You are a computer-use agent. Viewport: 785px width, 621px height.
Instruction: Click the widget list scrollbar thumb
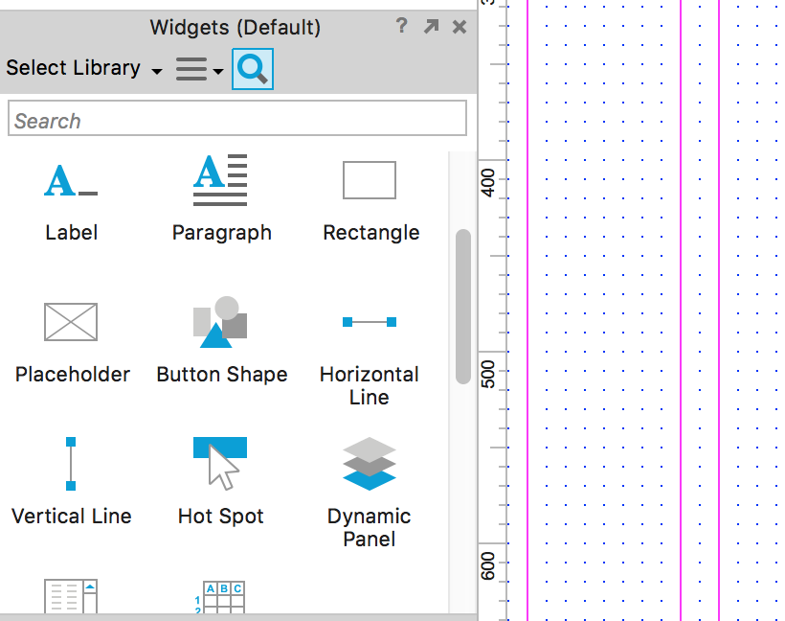pos(463,306)
